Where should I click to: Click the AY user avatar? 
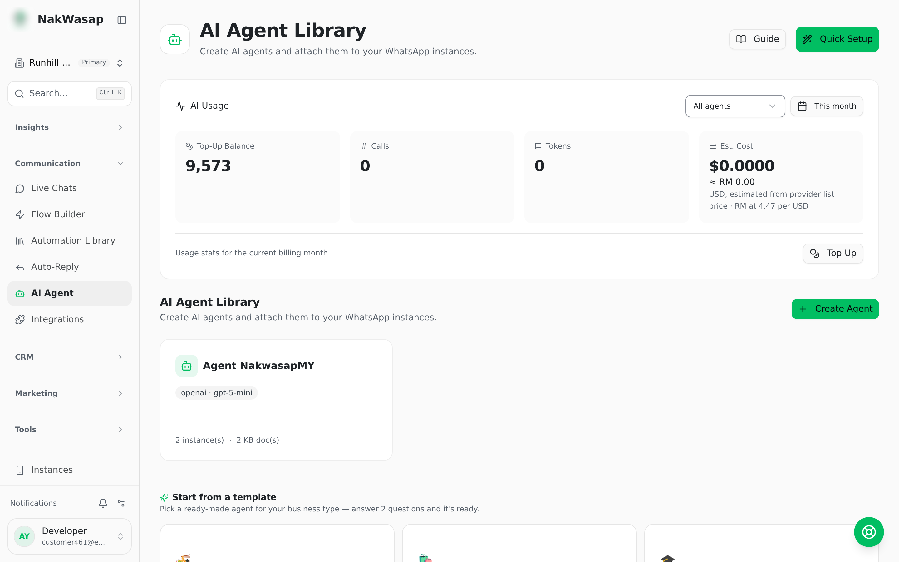tap(25, 536)
